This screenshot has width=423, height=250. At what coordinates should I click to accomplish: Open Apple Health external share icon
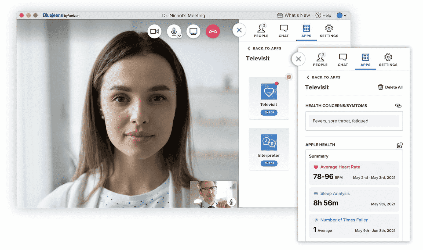(x=399, y=145)
